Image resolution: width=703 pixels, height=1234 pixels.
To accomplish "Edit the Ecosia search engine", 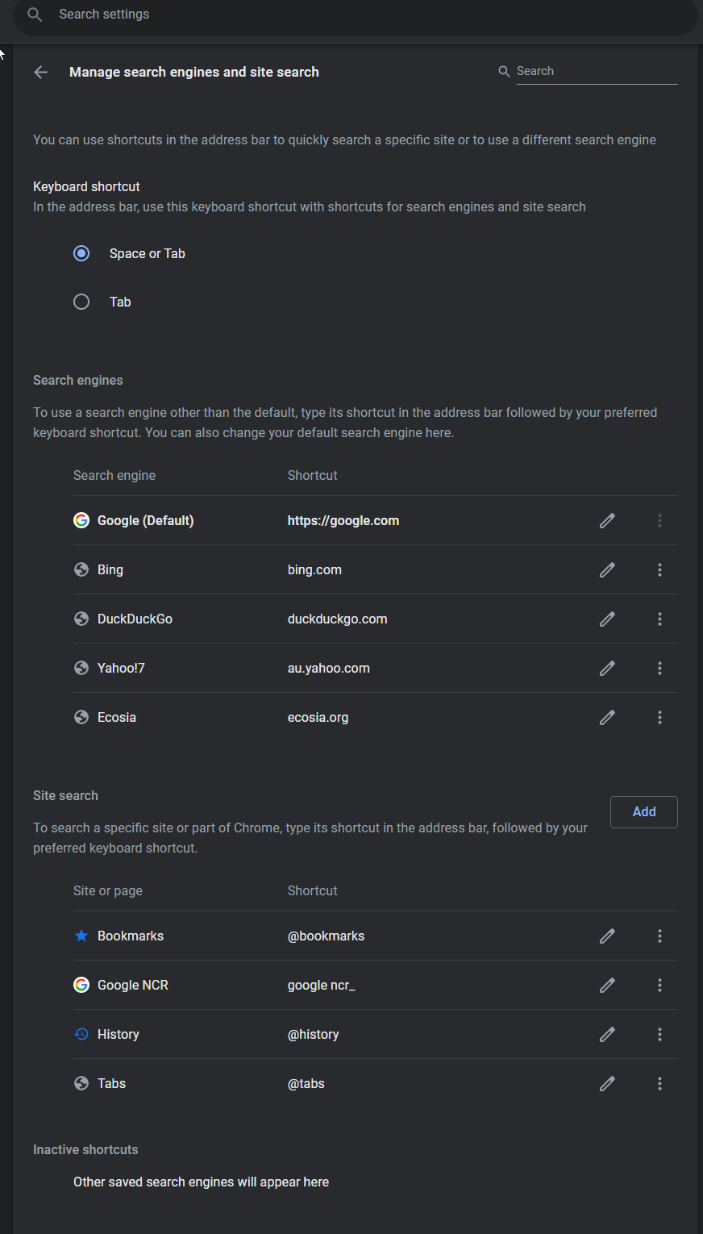I will [607, 718].
